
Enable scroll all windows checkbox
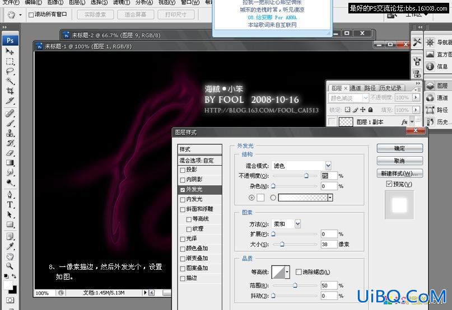click(x=31, y=15)
